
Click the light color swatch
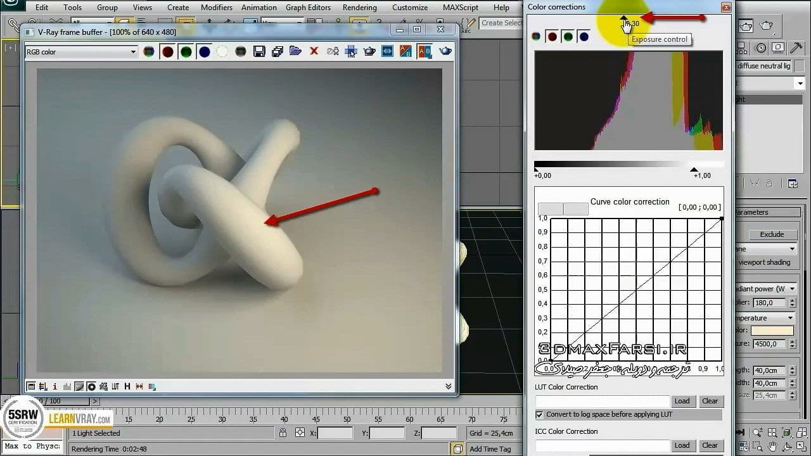point(772,331)
